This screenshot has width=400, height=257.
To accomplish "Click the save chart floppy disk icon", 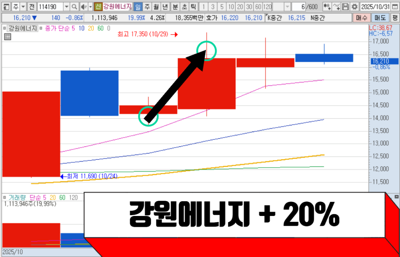I will pos(345,7).
